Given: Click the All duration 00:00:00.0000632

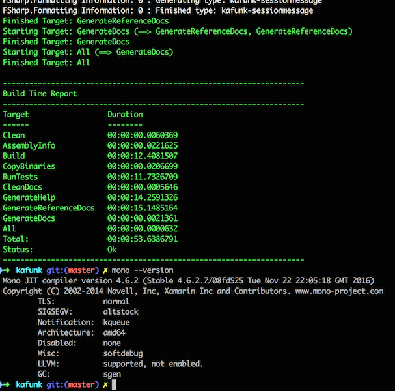Looking at the screenshot, I should [143, 229].
